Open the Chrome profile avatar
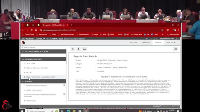The height and width of the screenshot is (112, 200). coord(174,30)
